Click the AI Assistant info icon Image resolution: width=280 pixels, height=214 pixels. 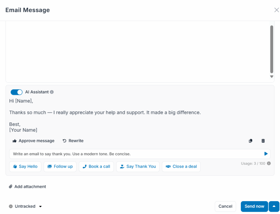tap(52, 92)
